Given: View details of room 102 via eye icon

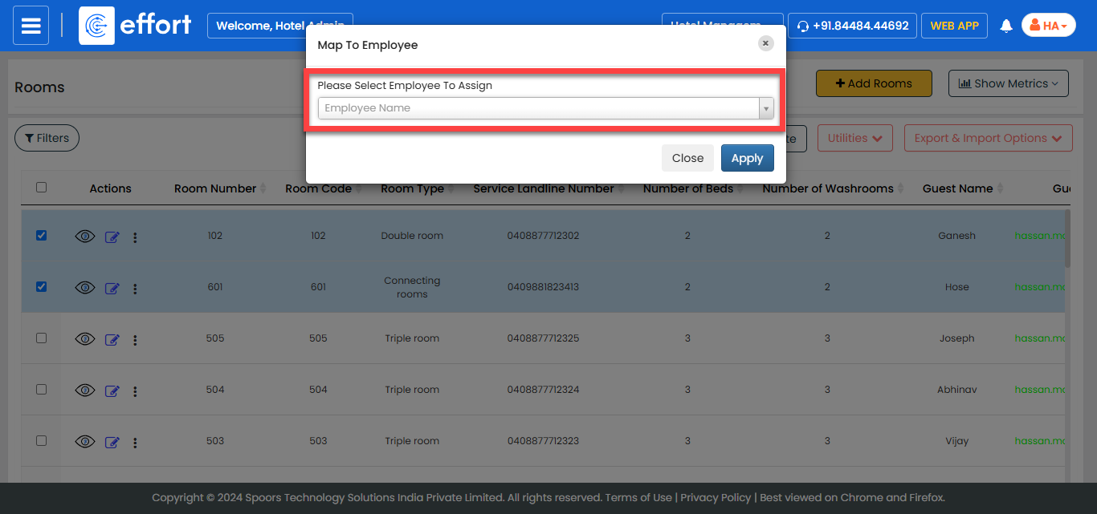Looking at the screenshot, I should pos(85,237).
